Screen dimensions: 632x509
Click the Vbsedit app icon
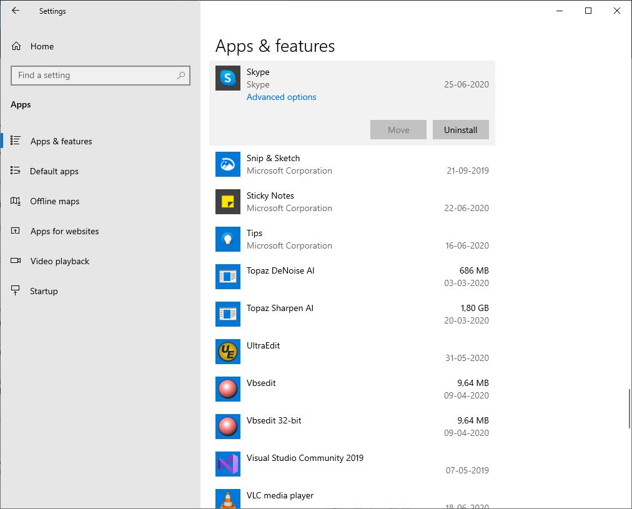coord(228,389)
